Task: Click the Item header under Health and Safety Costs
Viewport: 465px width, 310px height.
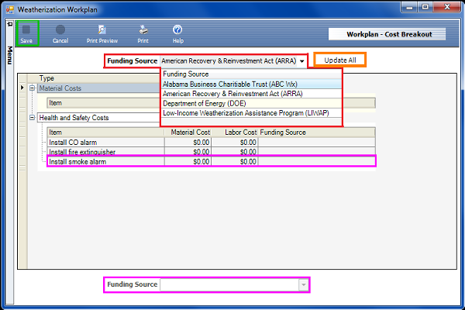Action: coord(105,133)
